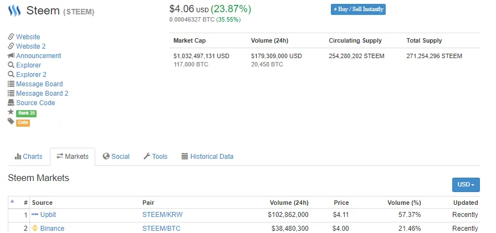
Task: Click the $4.11 Upbit price cell
Action: tap(341, 215)
